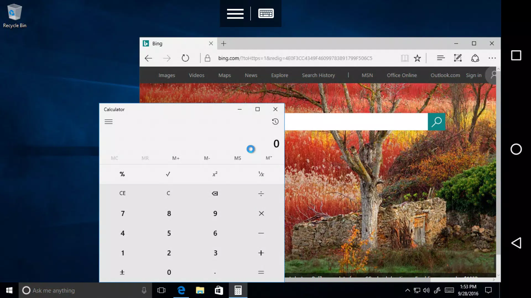Select the percentage (%) function
The width and height of the screenshot is (531, 298).
122,174
